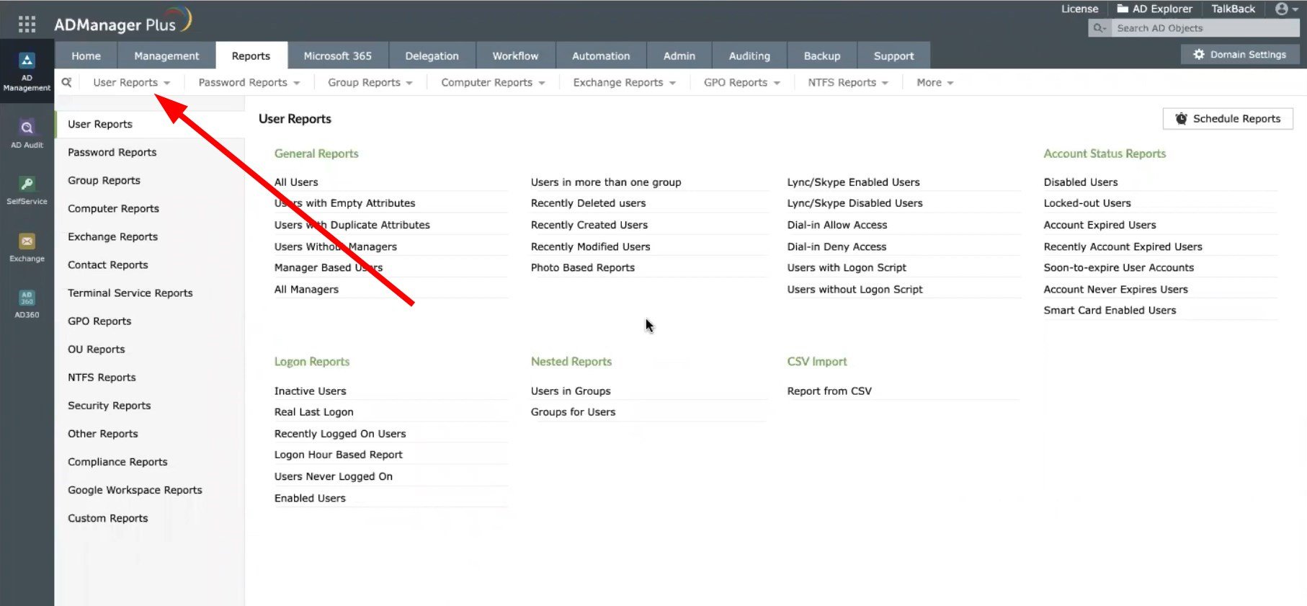
Task: Open the apps grid launcher icon
Action: click(27, 24)
